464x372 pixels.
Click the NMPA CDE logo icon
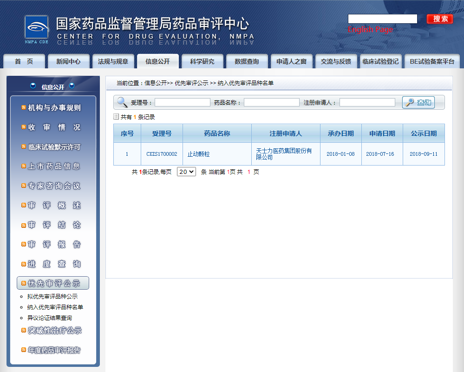(36, 29)
